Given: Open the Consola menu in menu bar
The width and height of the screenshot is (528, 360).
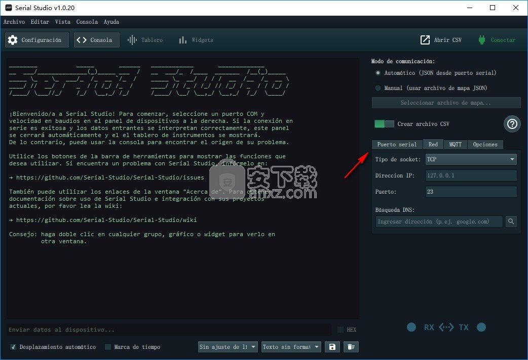Looking at the screenshot, I should tap(87, 22).
